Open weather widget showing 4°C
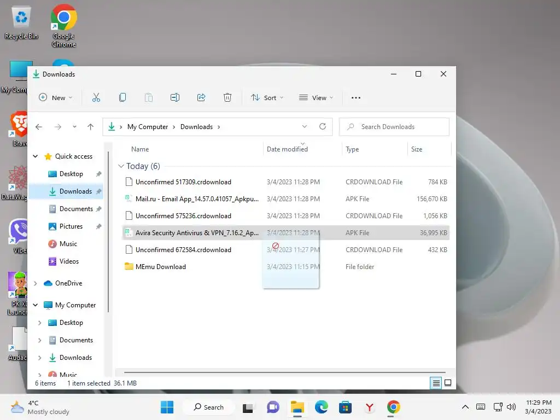The height and width of the screenshot is (420, 560). (40, 407)
